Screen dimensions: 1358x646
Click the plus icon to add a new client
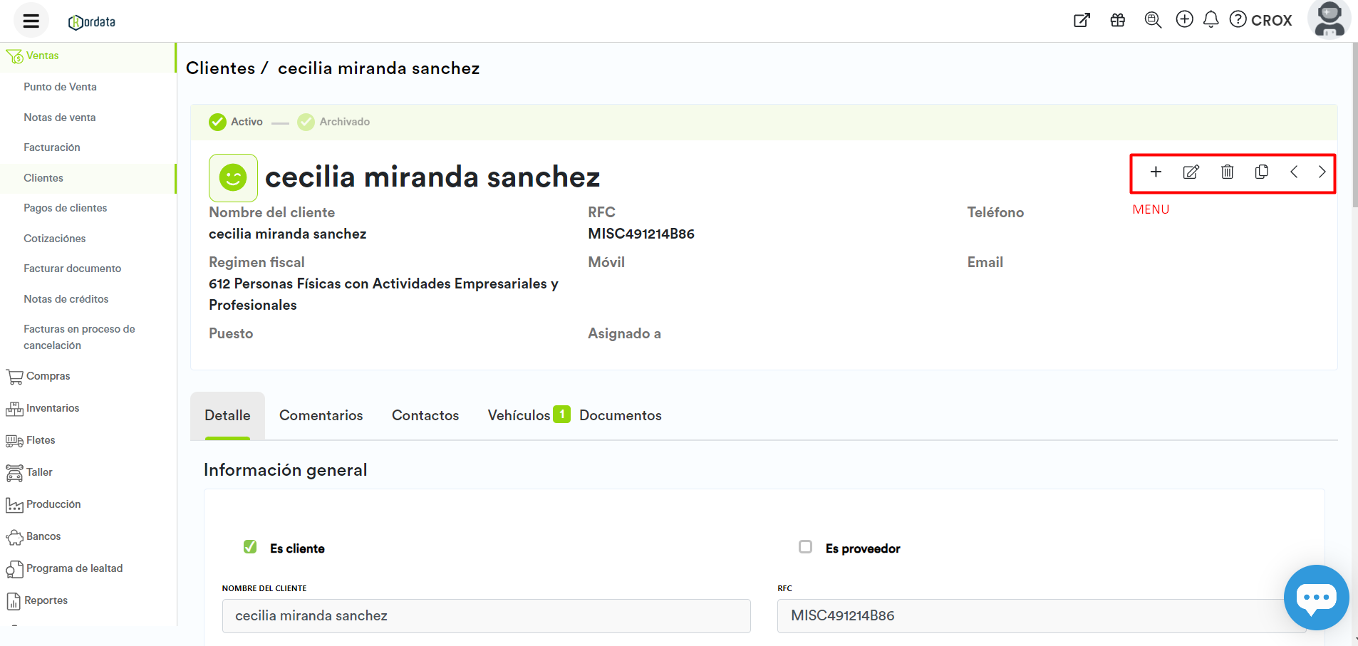[1156, 172]
